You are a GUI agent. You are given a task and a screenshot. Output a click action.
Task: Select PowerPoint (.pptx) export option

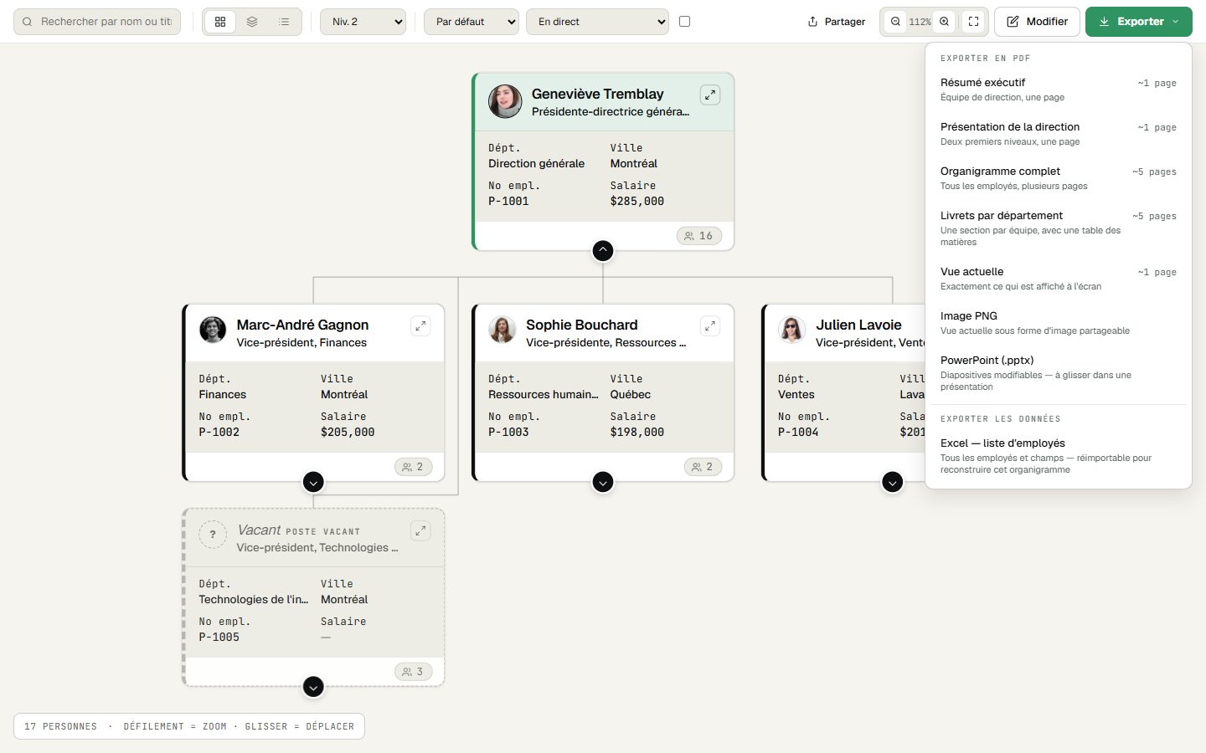click(x=1059, y=373)
